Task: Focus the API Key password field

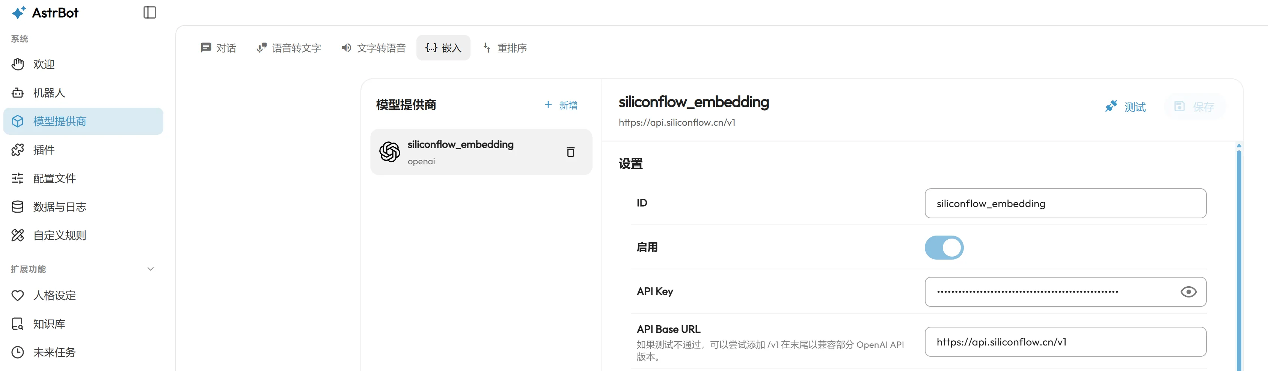Action: (1065, 292)
